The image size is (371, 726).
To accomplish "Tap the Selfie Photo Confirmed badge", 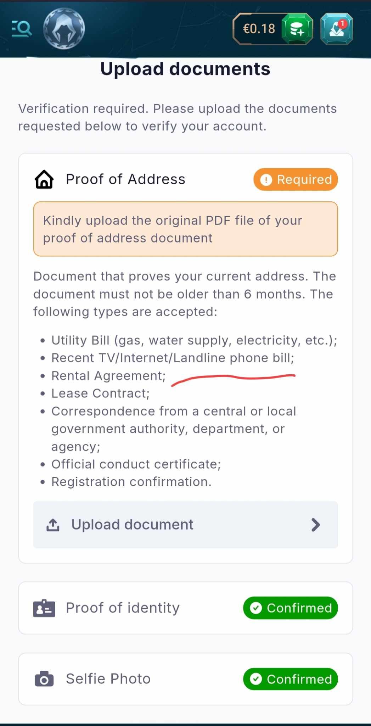I will coord(290,679).
